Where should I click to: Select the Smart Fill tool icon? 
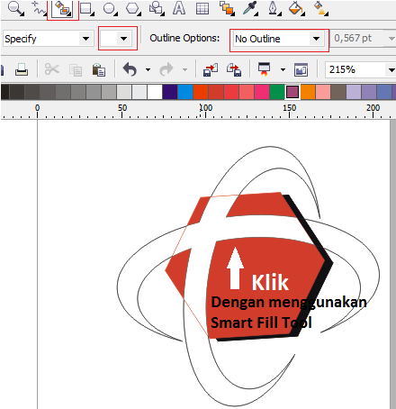(63, 8)
